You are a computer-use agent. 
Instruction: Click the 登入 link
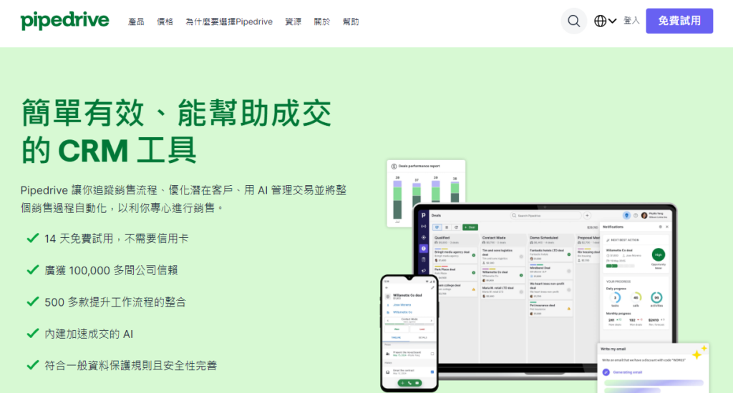631,21
